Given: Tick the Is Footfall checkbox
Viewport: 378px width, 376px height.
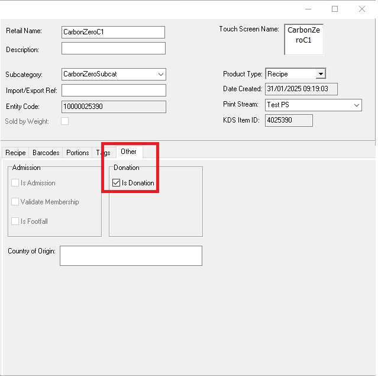Looking at the screenshot, I should click(15, 221).
